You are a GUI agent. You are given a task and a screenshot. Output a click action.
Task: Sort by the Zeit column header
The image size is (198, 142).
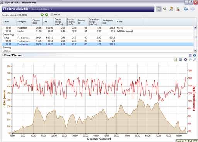[x=48, y=22]
